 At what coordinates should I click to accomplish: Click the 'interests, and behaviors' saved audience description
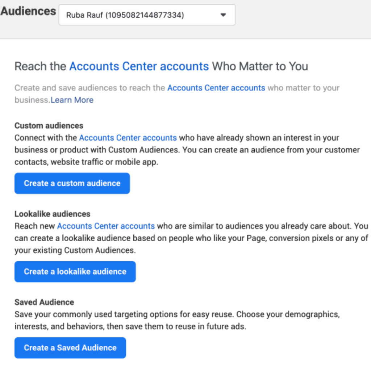pyautogui.click(x=130, y=326)
